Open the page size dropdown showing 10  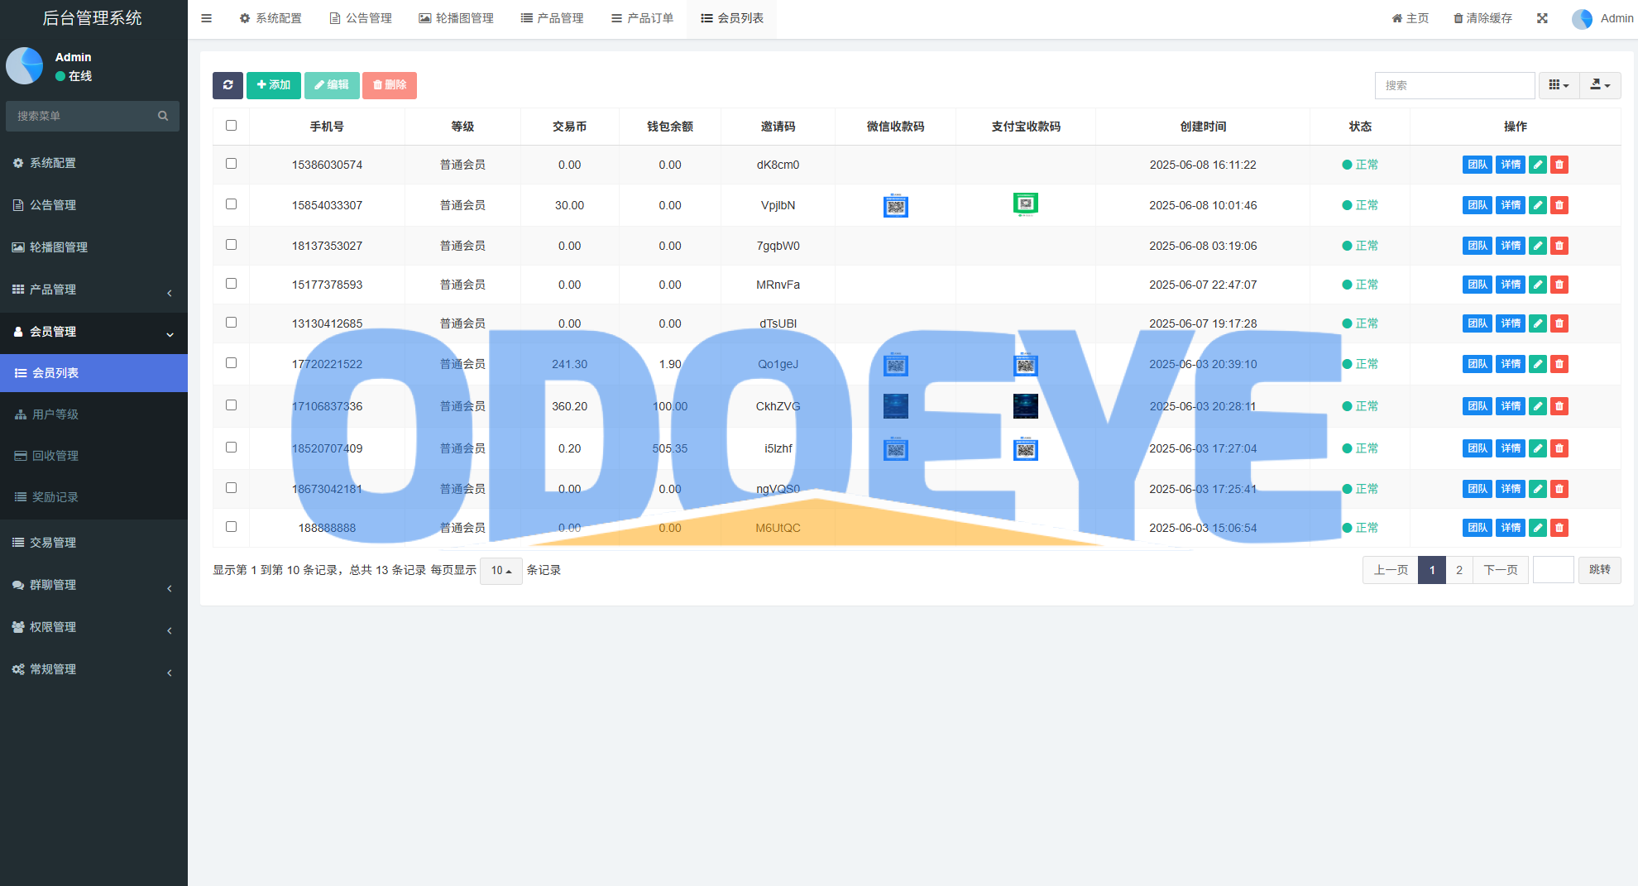(500, 571)
